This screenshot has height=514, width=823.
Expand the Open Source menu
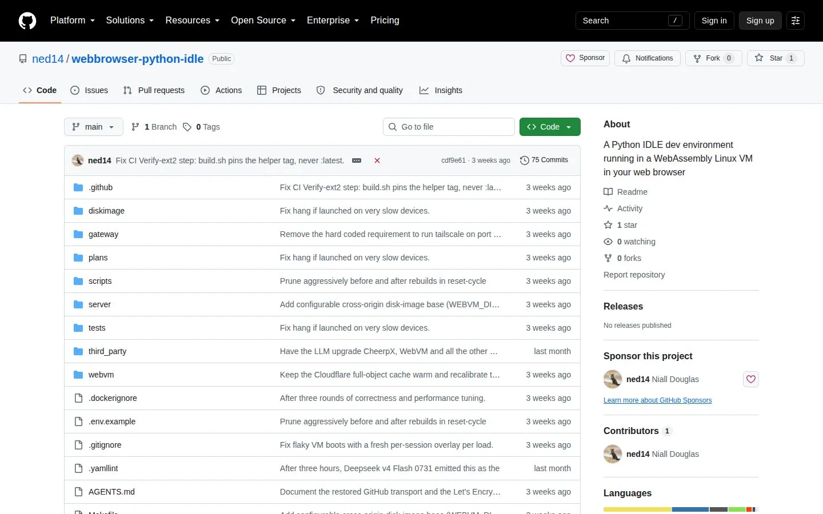click(x=263, y=21)
